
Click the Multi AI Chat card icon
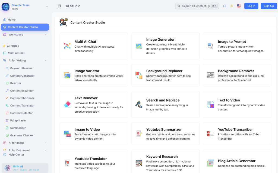[67, 46]
